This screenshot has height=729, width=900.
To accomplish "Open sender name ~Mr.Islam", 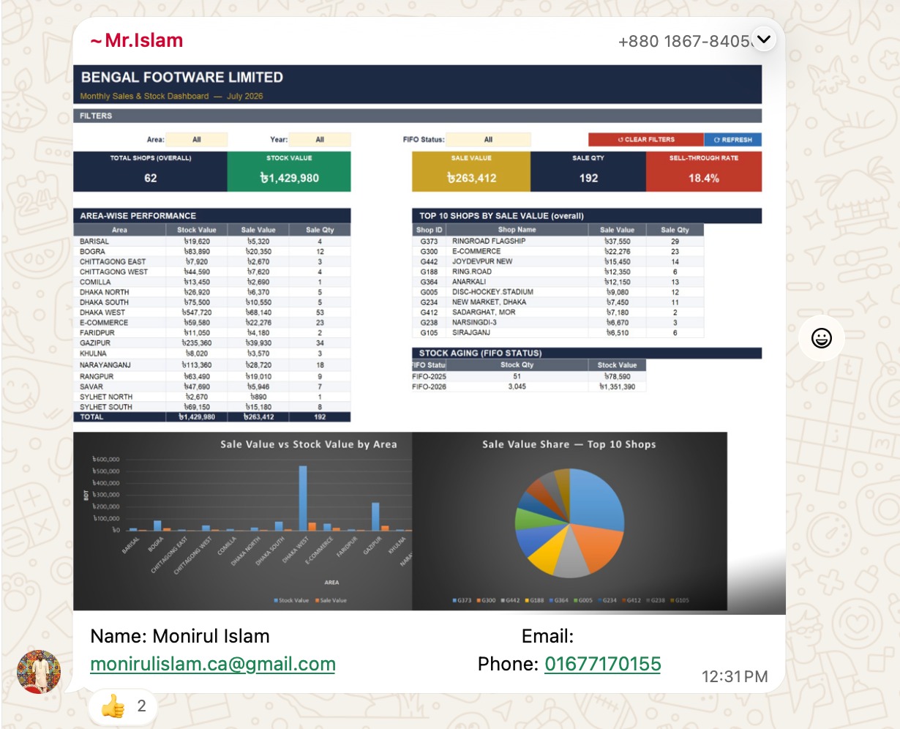I will point(137,40).
